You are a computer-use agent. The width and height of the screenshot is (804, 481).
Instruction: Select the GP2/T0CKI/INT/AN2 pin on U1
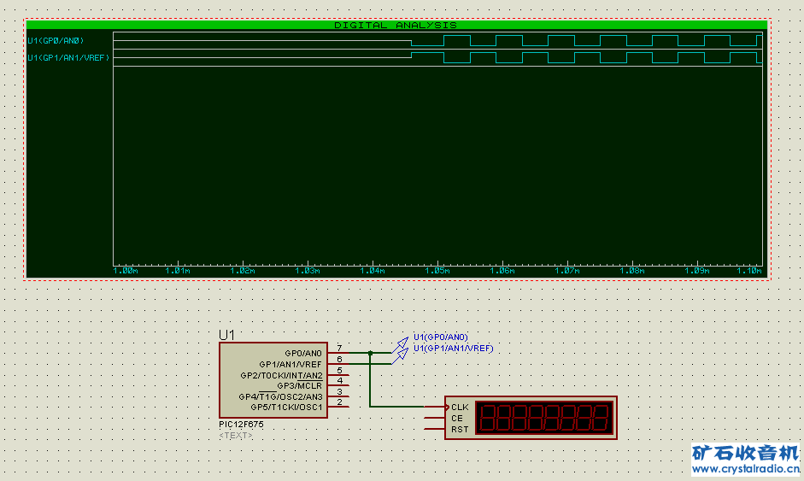(282, 375)
